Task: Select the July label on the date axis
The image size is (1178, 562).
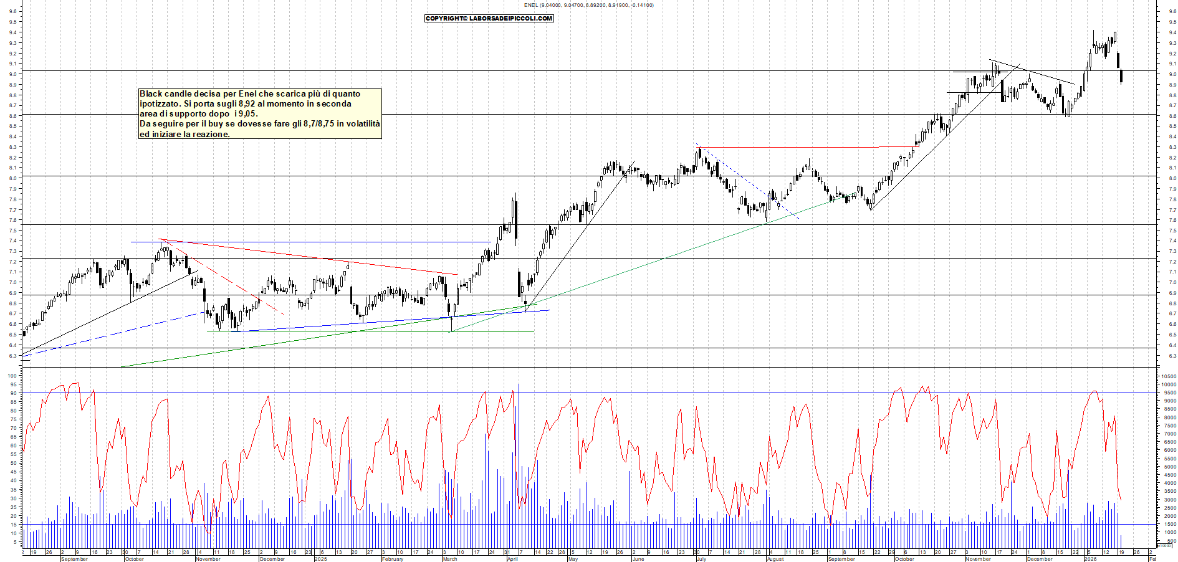Action: click(x=701, y=559)
